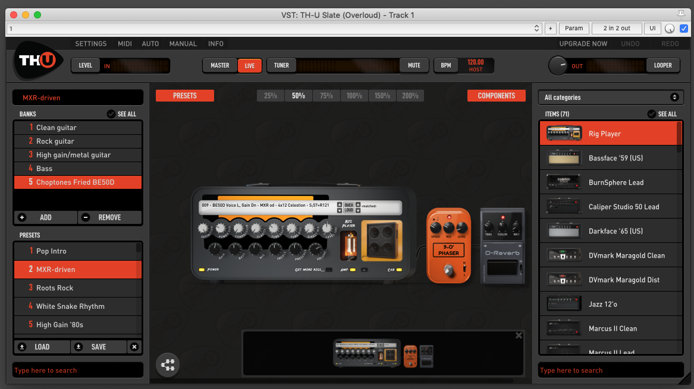
Task: Select the Darkface '65 (US) amp thumbnail
Action: [563, 231]
